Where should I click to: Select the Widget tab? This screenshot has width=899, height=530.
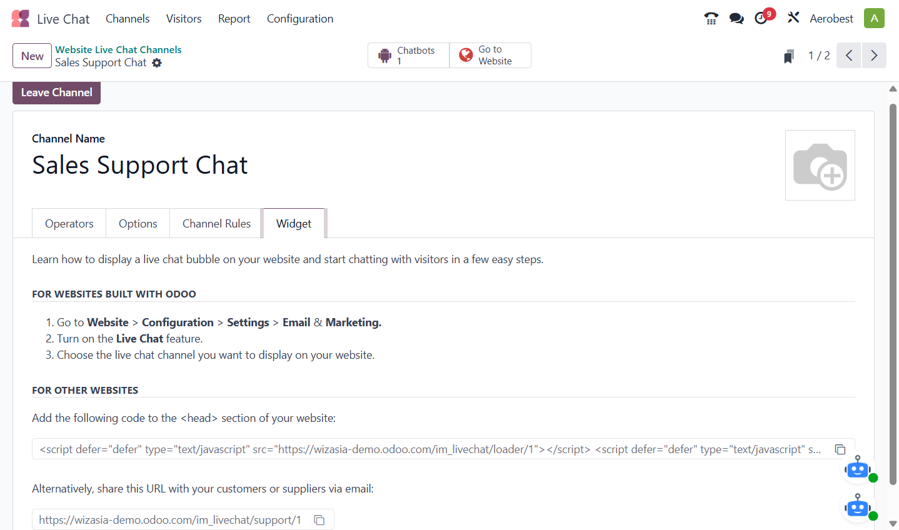(294, 224)
